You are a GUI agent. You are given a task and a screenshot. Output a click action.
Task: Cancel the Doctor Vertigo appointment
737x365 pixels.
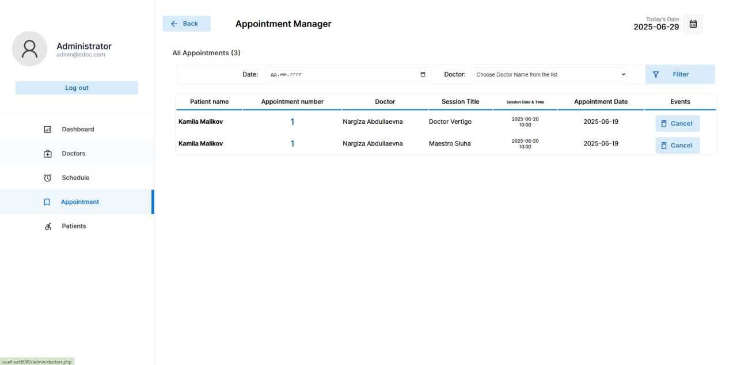678,123
